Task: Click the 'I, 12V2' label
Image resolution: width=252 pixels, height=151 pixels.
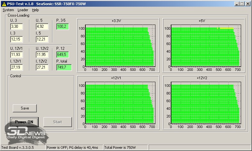Action: click(x=42, y=61)
